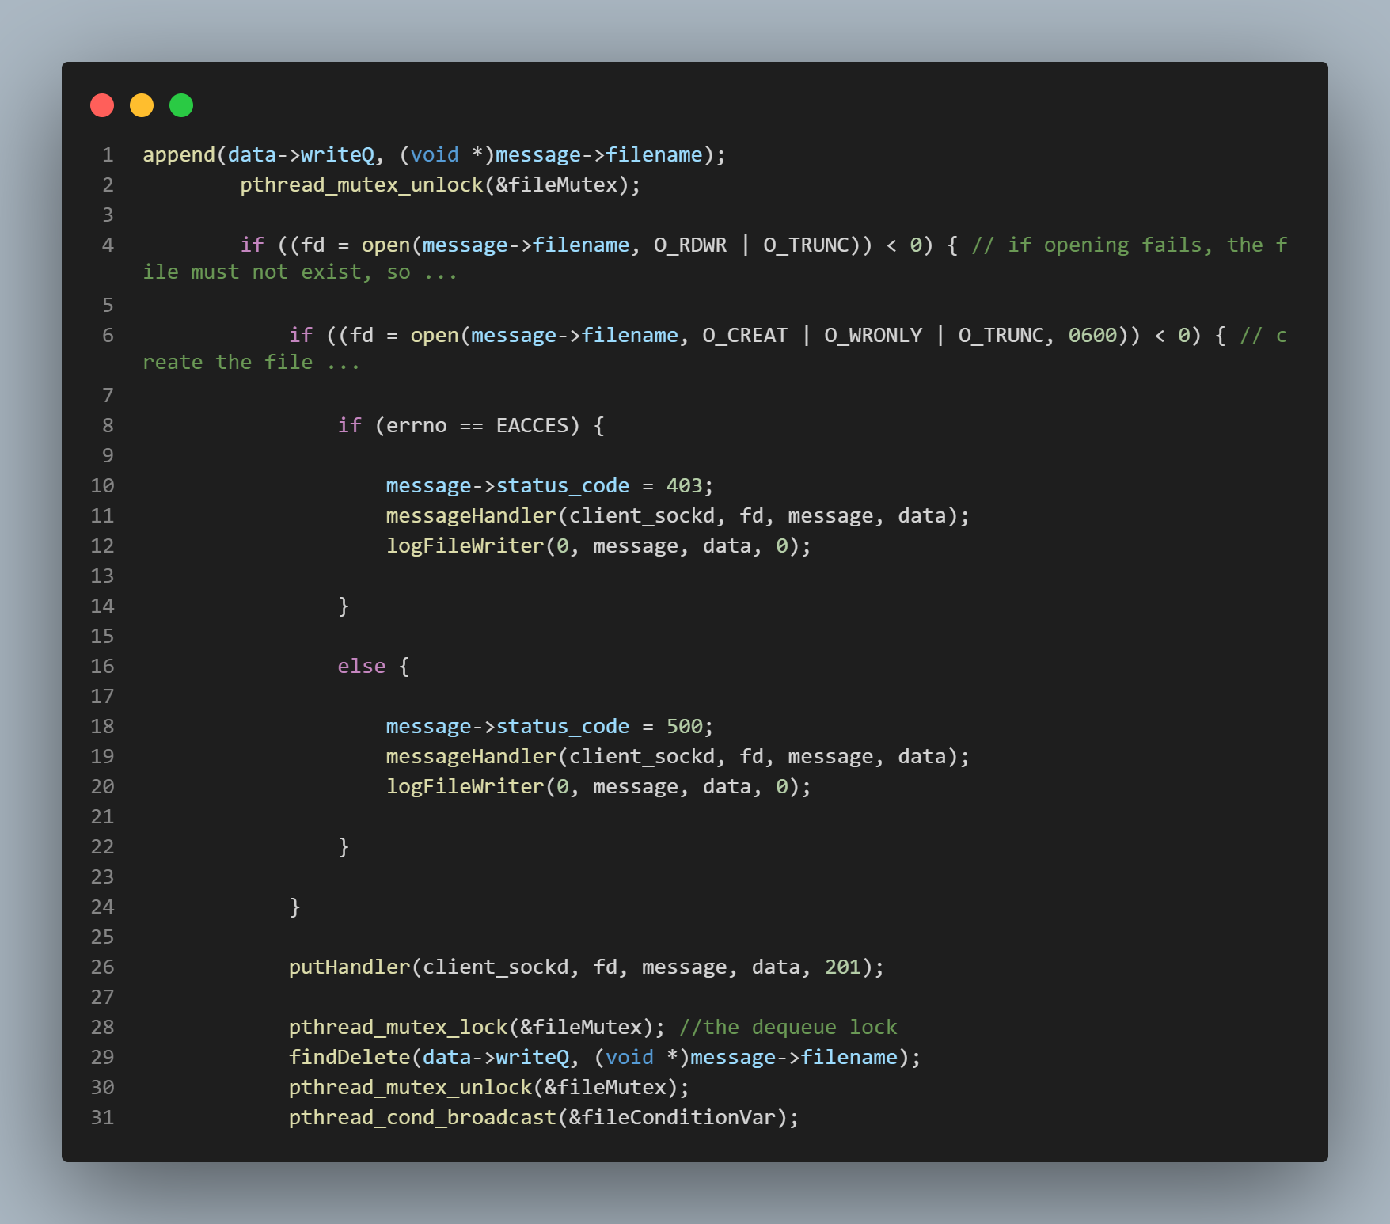Click 'messageHandler' on line 19
Screen dimensions: 1390x1224
[471, 756]
